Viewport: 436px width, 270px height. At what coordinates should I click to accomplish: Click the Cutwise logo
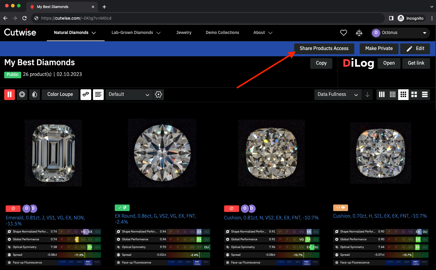pos(20,32)
